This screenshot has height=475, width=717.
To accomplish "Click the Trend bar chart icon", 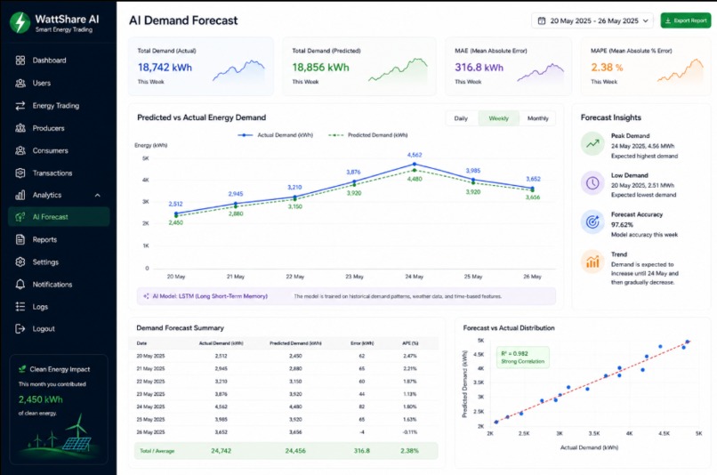I will tap(592, 262).
